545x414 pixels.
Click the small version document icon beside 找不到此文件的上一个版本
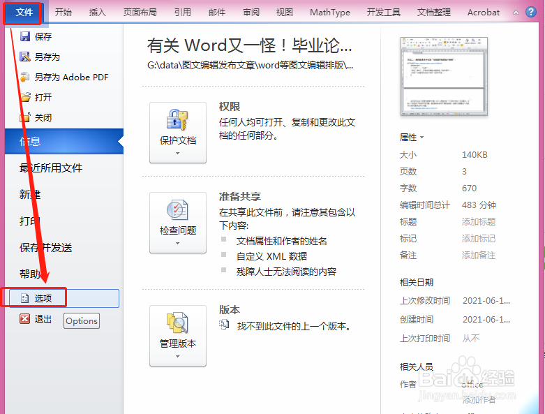point(224,325)
